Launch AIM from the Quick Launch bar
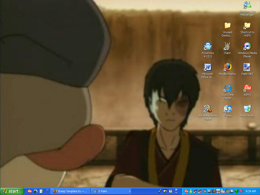Image resolution: width=260 pixels, height=195 pixels. [x=30, y=191]
